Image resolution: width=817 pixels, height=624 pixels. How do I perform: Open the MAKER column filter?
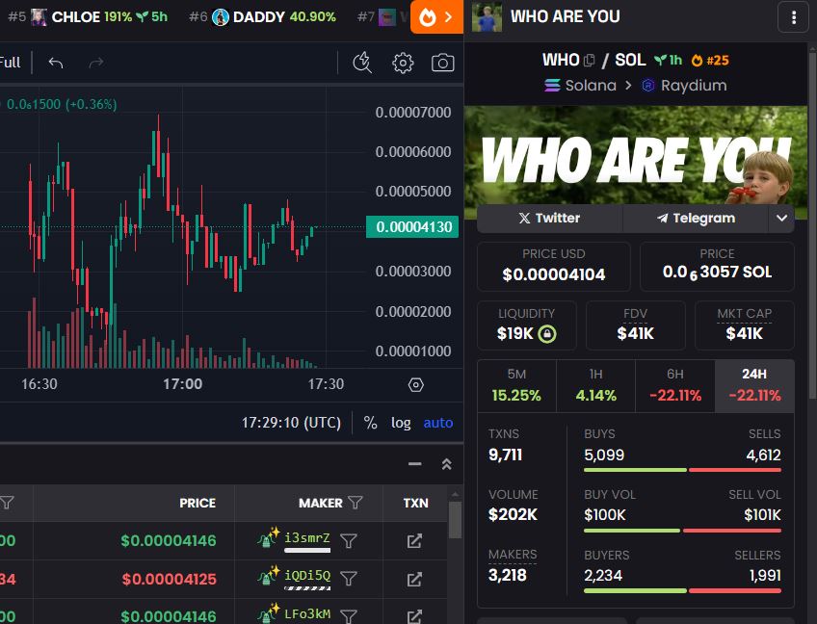tap(356, 503)
